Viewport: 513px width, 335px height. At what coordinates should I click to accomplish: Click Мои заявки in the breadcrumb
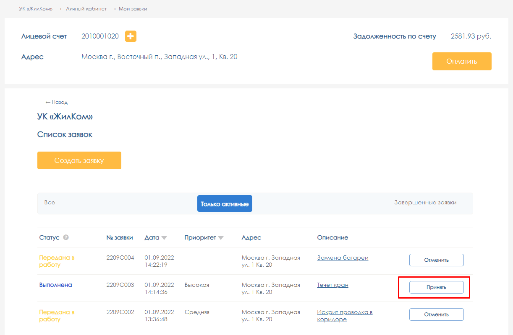(133, 8)
